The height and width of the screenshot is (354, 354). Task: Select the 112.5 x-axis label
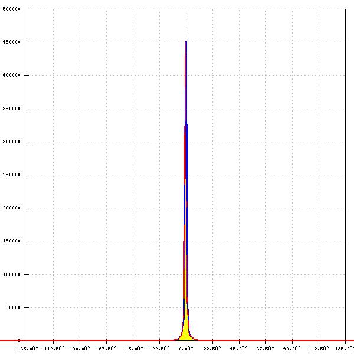(319, 349)
